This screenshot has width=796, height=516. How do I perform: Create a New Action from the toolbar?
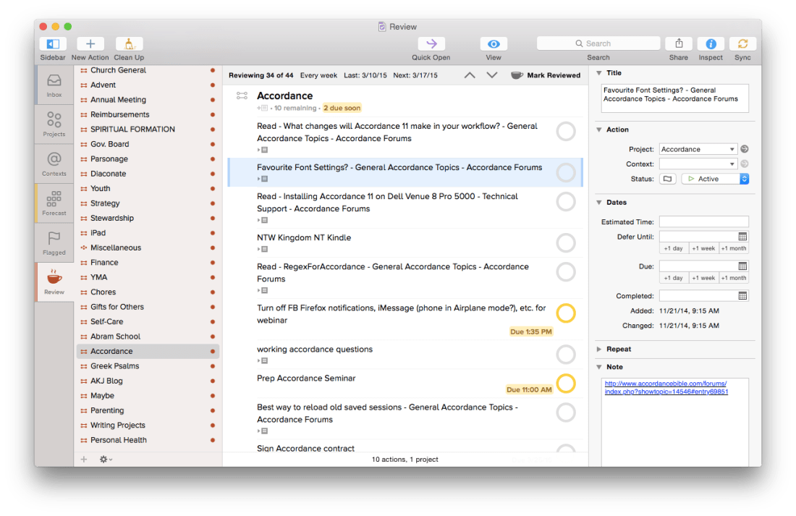pos(89,44)
